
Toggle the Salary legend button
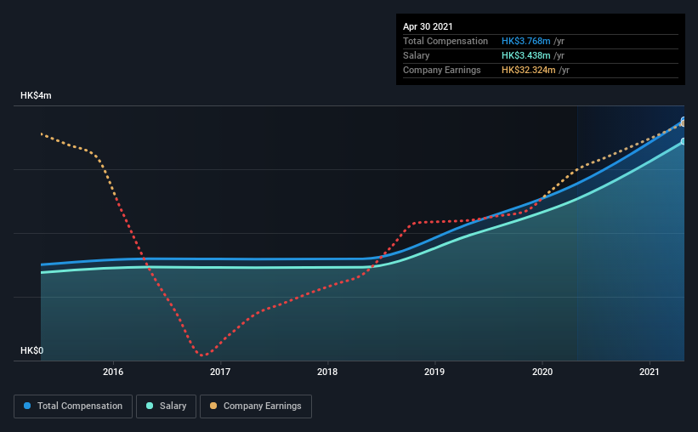pos(166,406)
